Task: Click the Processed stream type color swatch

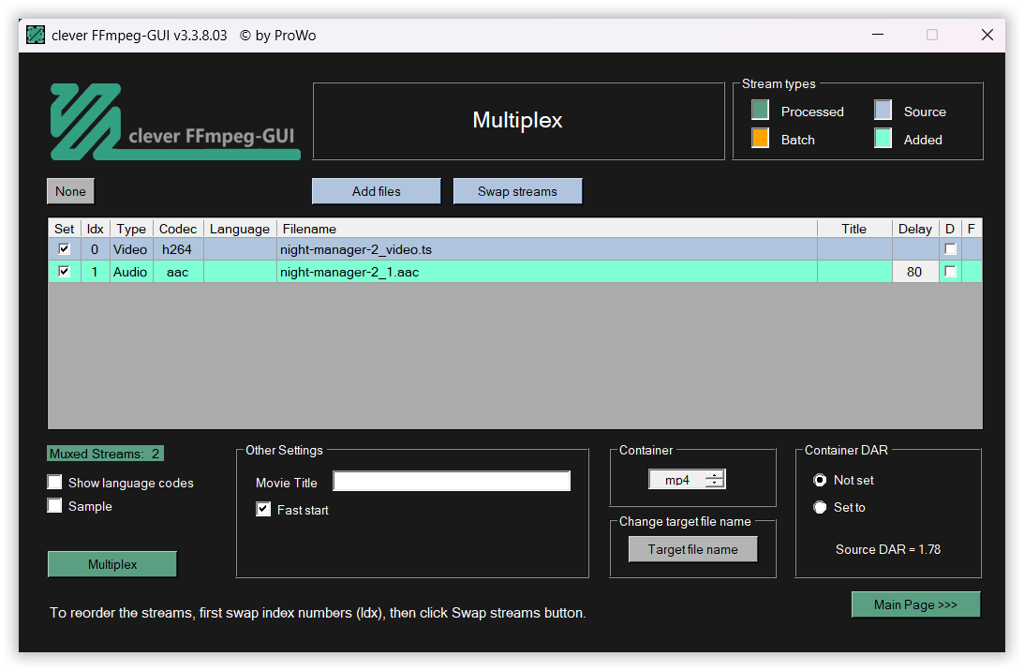Action: coord(760,111)
